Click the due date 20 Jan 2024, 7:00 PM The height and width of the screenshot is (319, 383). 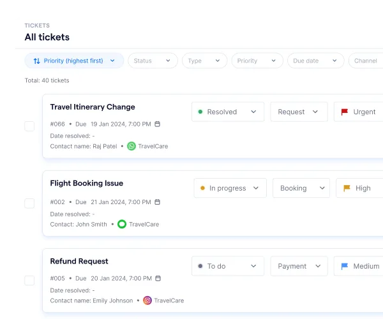pyautogui.click(x=121, y=278)
